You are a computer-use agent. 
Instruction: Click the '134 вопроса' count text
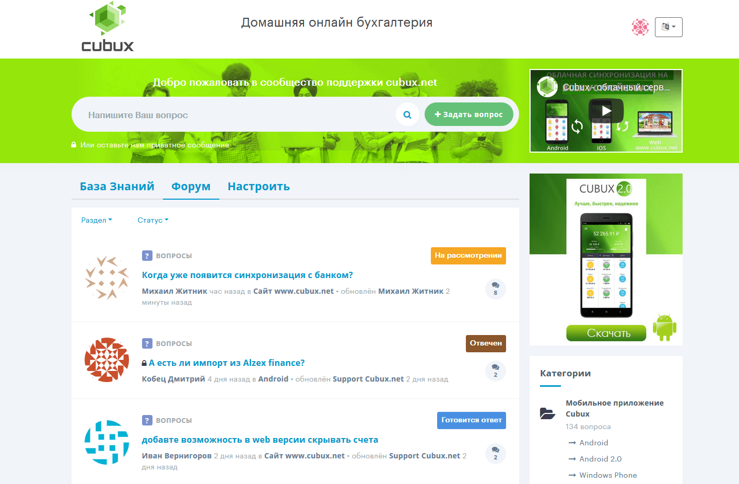click(x=588, y=427)
